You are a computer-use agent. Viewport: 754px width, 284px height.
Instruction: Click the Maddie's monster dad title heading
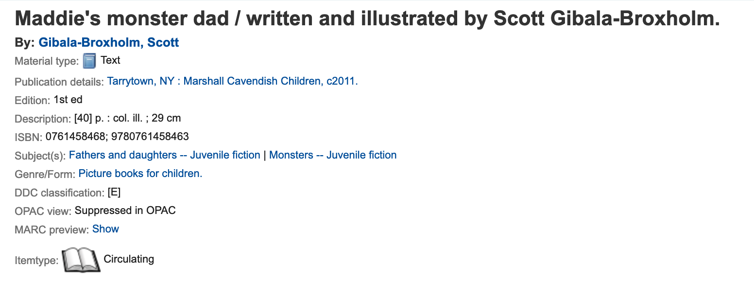pyautogui.click(x=367, y=19)
